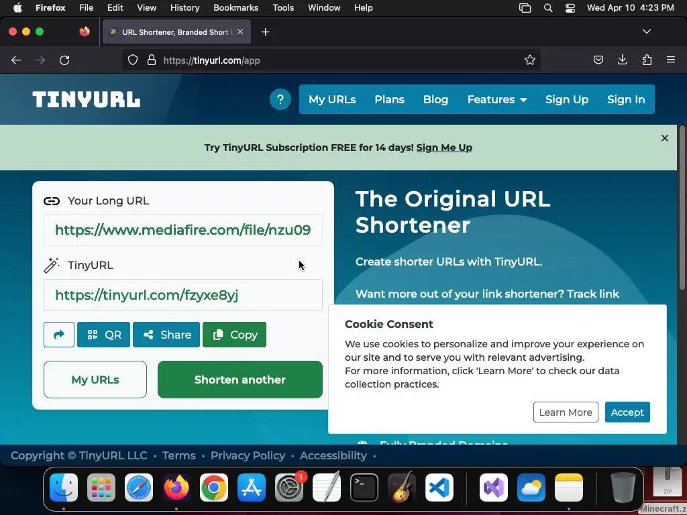Image resolution: width=687 pixels, height=515 pixels.
Task: Dismiss the free trial banner
Action: 665,138
